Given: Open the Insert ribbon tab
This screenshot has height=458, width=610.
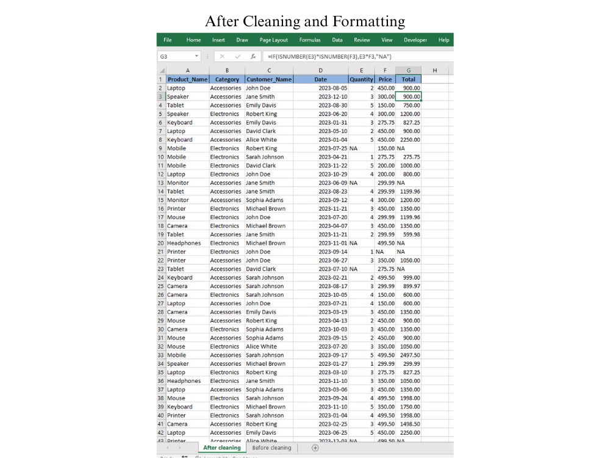Looking at the screenshot, I should [218, 40].
